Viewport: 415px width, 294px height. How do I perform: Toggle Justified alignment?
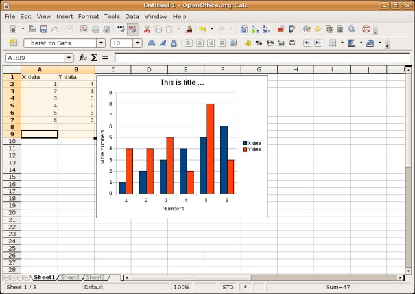(222, 43)
